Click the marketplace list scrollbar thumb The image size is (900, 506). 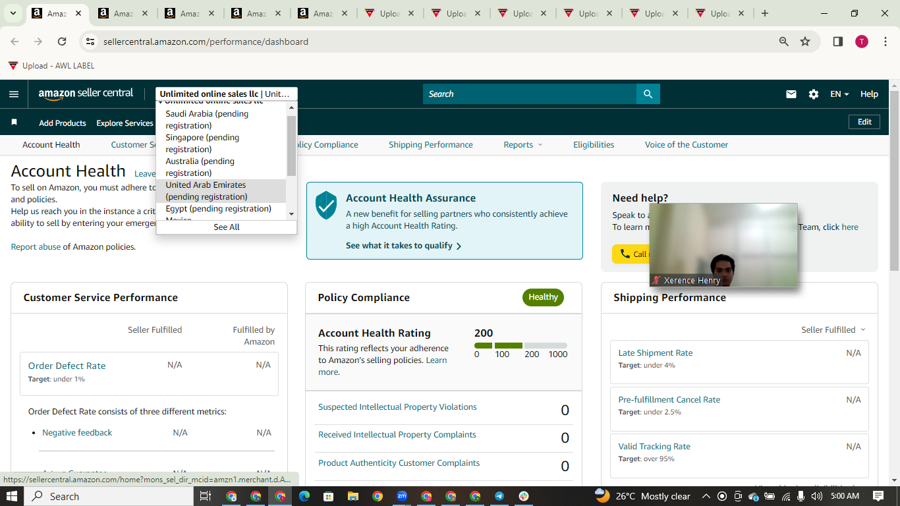coord(291,145)
